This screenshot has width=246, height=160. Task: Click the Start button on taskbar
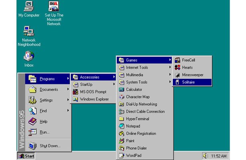coord(26,156)
